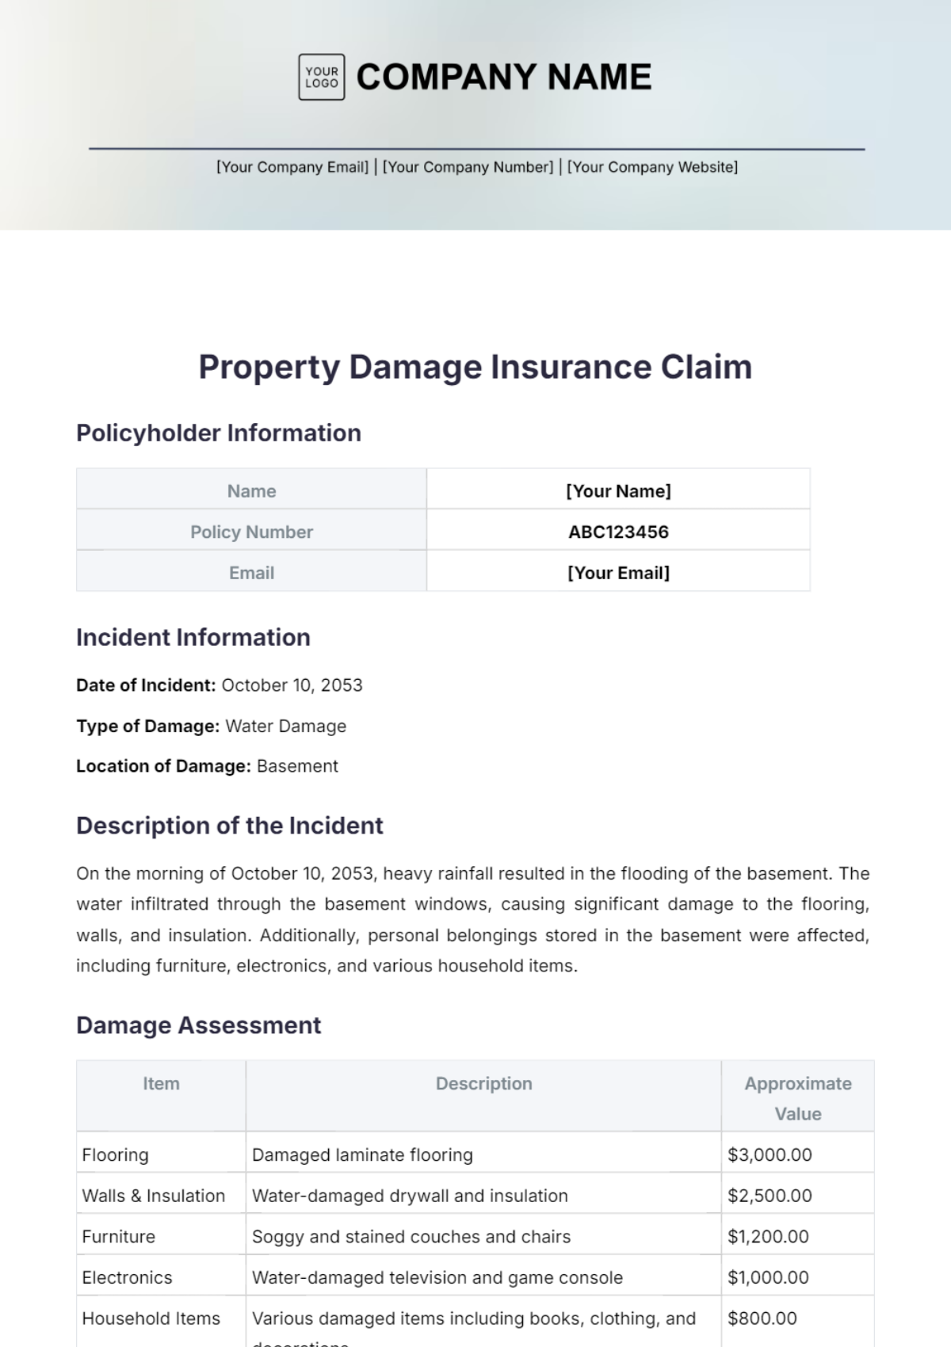Select the Approximate Value column header
The width and height of the screenshot is (951, 1347).
[x=797, y=1098]
